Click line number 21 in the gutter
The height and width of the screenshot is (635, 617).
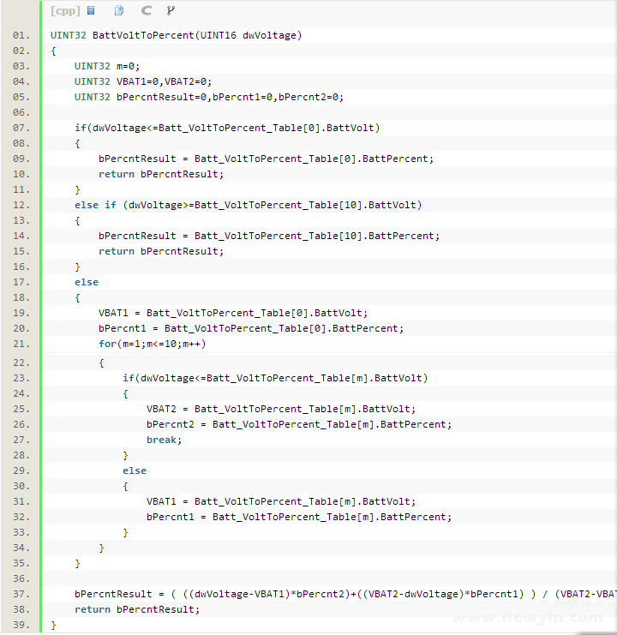tap(21, 344)
